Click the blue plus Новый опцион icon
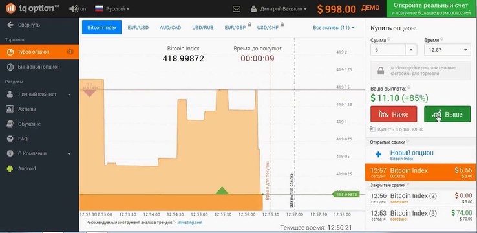The image size is (477, 233). (x=379, y=155)
